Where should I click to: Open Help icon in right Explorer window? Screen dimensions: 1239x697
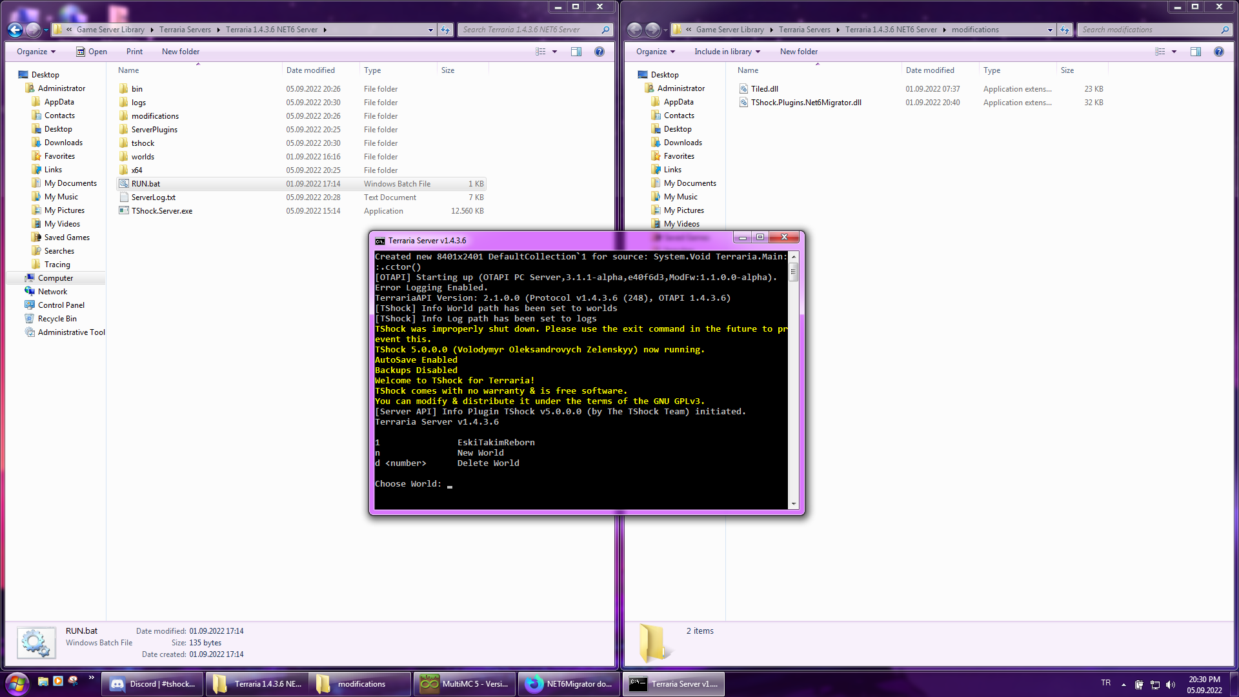pos(1219,52)
